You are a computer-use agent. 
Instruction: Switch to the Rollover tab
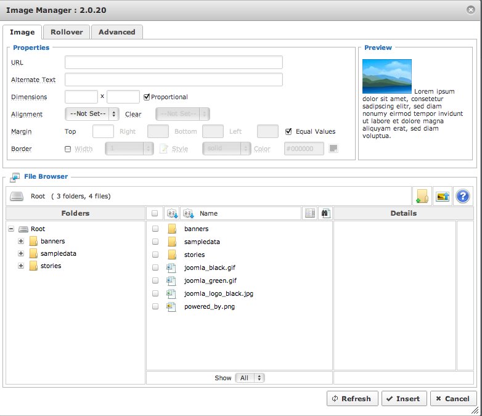click(x=67, y=32)
